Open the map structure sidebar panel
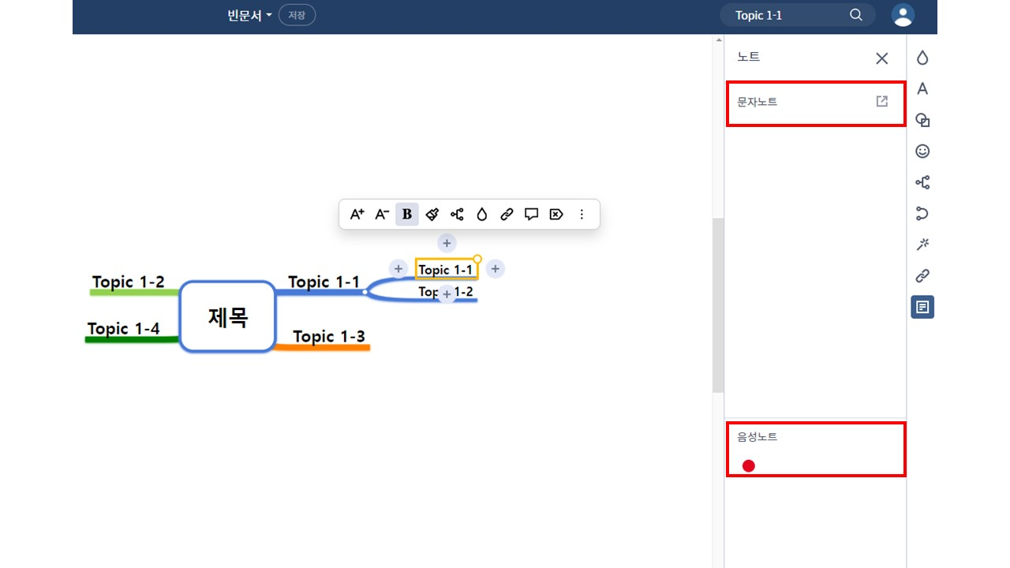Viewport: 1010px width, 568px height. point(922,182)
